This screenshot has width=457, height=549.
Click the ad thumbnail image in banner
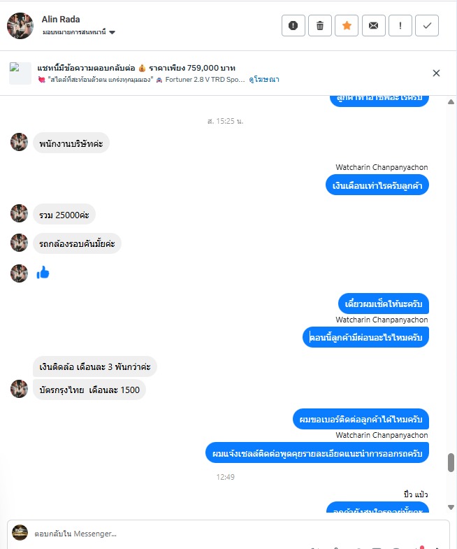pyautogui.click(x=20, y=73)
